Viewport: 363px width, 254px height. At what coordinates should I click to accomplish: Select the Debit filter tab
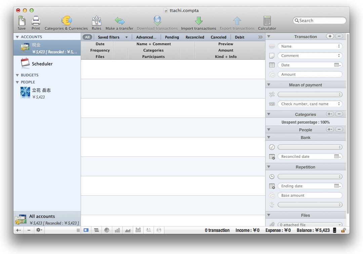[239, 37]
